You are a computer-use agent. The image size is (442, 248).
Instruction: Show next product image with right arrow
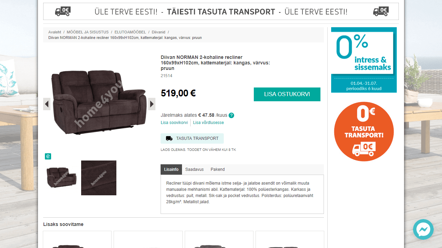point(152,104)
